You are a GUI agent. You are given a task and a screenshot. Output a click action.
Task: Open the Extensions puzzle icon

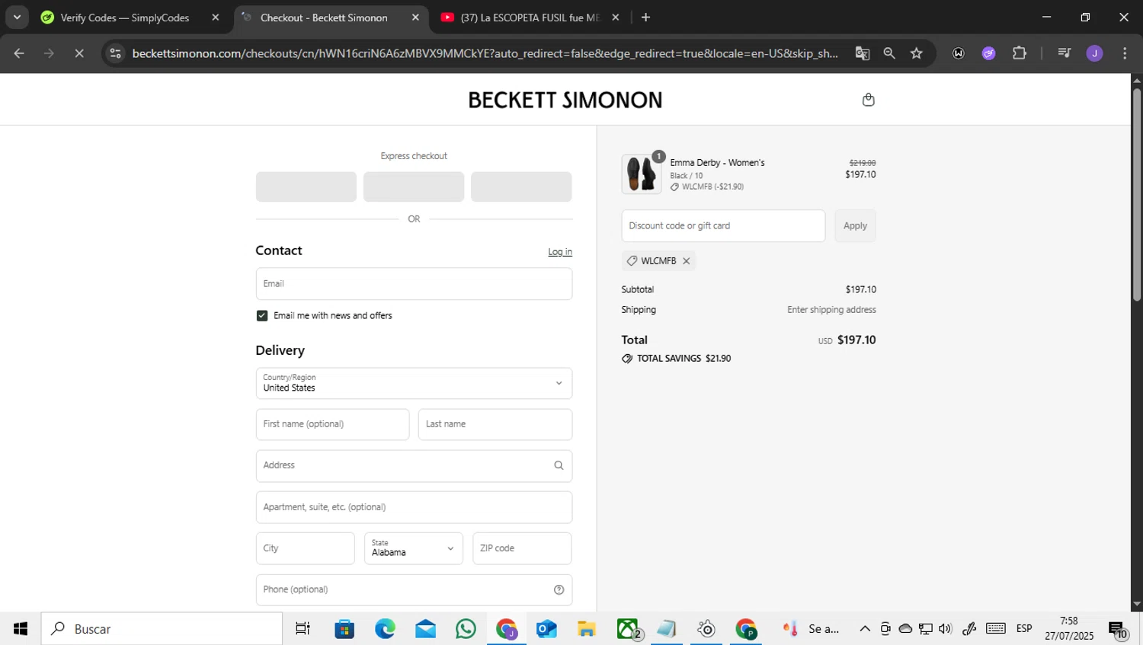click(x=1020, y=53)
